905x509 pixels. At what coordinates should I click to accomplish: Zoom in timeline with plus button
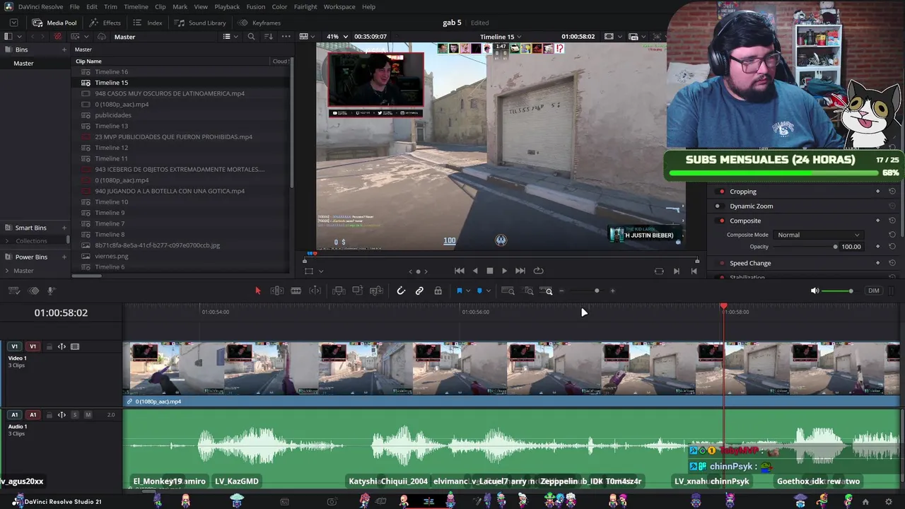(x=612, y=291)
